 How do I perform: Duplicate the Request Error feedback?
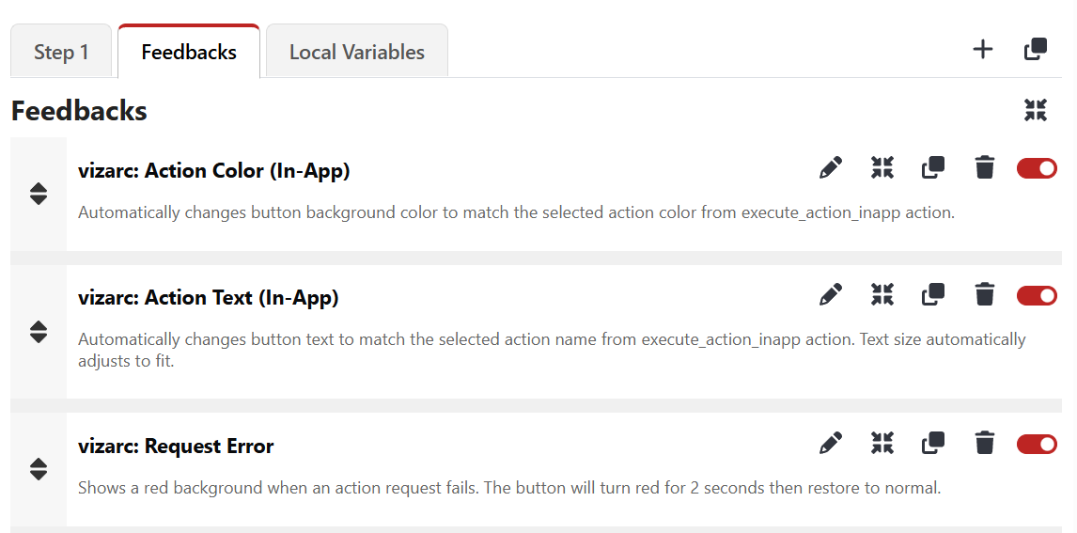[933, 443]
